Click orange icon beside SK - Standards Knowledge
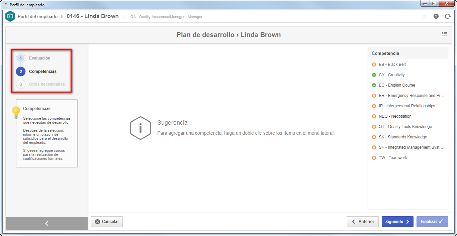Viewport: 457px width, 236px height. tap(374, 137)
